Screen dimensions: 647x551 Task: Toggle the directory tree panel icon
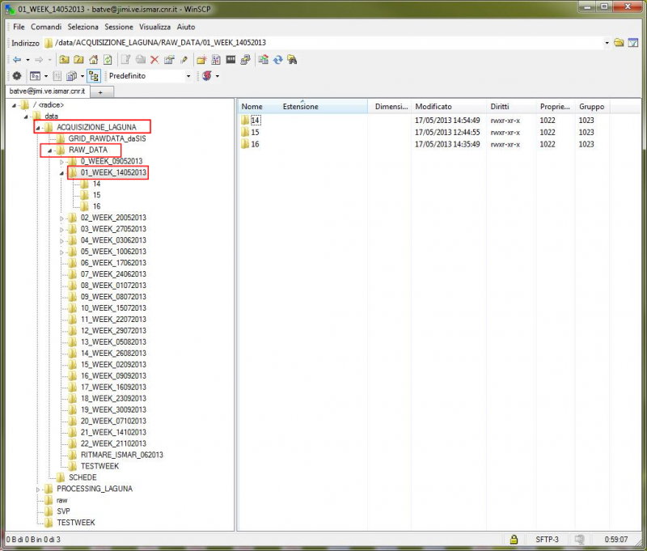pos(94,76)
